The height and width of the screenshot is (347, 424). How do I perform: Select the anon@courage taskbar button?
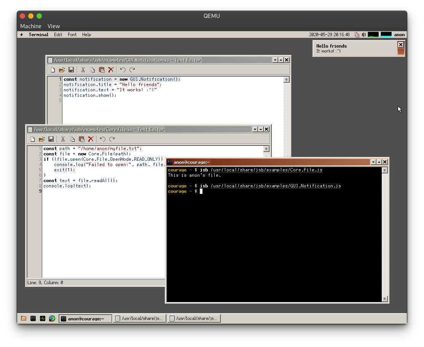click(84, 318)
